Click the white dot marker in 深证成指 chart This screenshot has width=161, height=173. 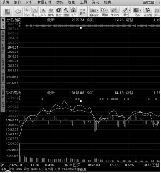pos(81,101)
